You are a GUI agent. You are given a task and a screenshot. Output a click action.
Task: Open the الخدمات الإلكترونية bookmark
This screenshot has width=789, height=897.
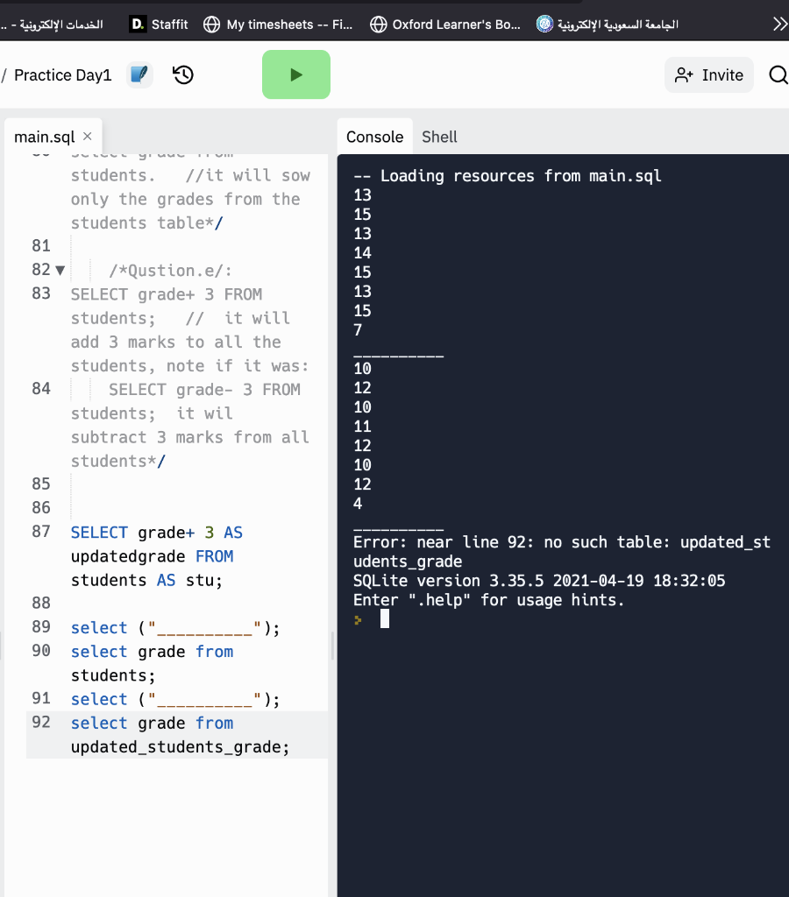[52, 25]
